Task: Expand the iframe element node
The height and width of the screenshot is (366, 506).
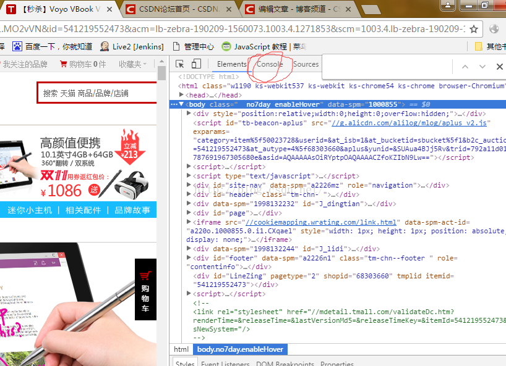Action: (x=189, y=222)
